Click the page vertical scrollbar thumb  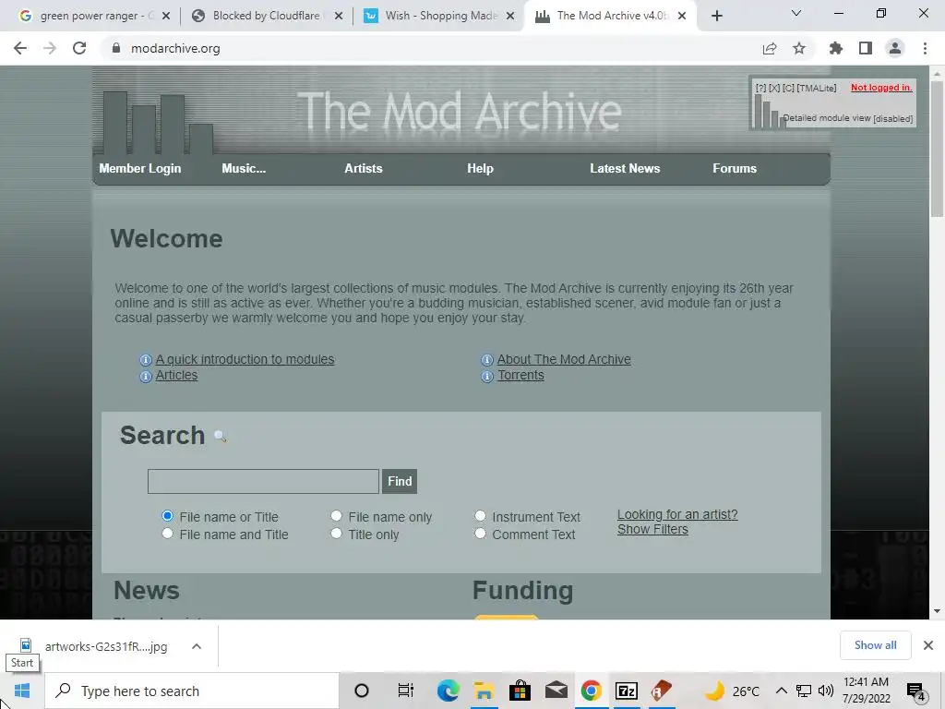[937, 148]
